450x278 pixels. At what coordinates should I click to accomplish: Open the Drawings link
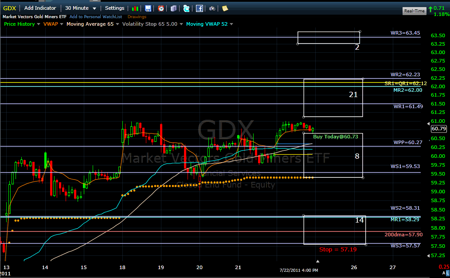click(x=137, y=17)
